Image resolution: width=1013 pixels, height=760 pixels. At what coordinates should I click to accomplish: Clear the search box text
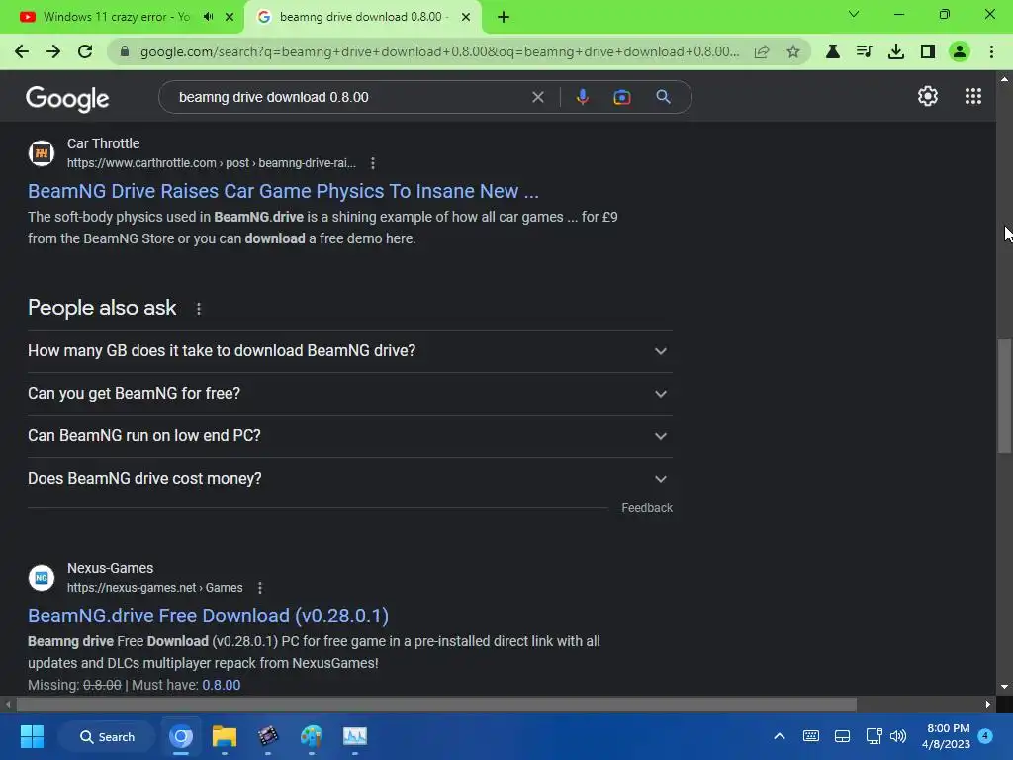[x=537, y=97]
